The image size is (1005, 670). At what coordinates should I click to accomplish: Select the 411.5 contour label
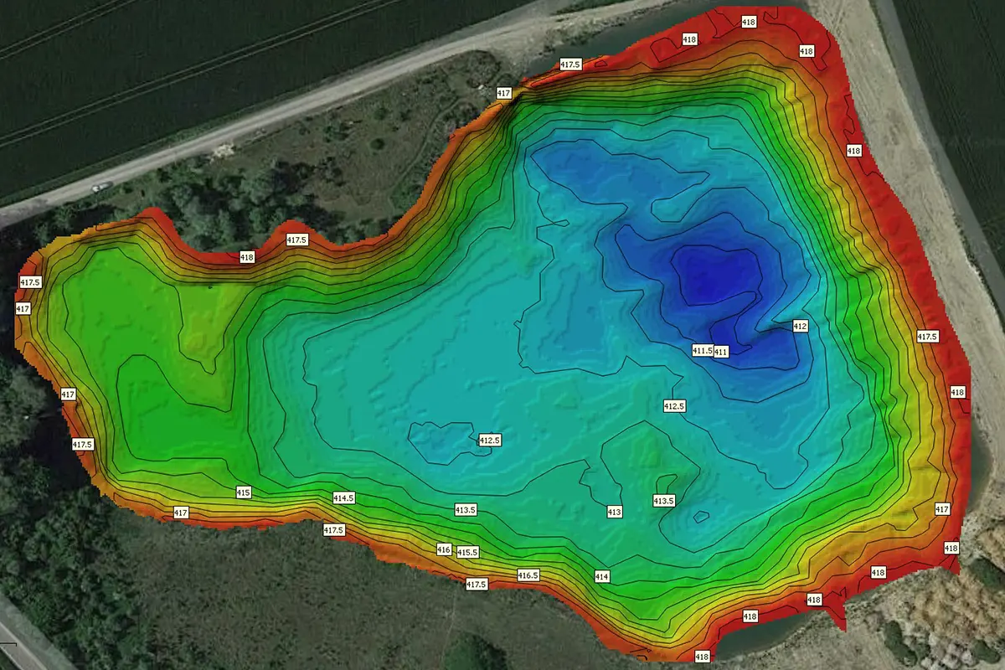point(702,349)
